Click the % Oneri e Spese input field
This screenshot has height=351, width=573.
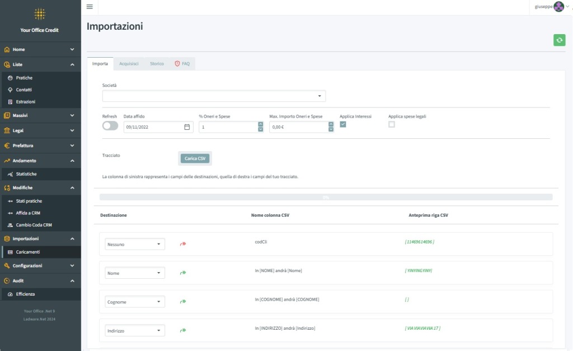tap(228, 127)
